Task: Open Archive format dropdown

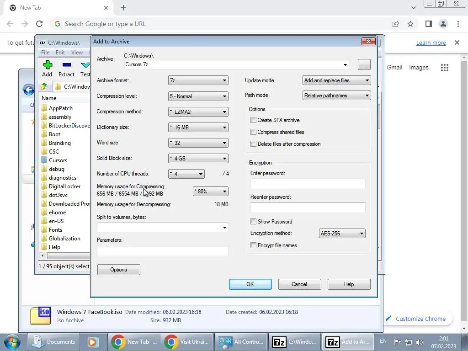Action: tap(198, 80)
